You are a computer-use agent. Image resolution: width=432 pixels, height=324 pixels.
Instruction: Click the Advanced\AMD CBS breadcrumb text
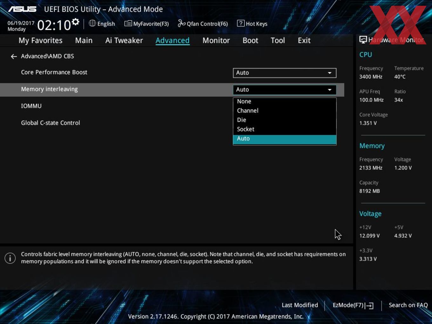coord(47,56)
